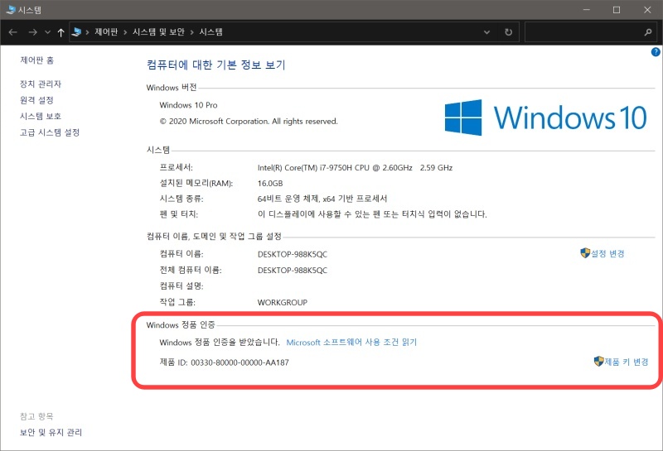Click the 시스템 breadcrumb in address bar
The image size is (663, 451).
(211, 31)
